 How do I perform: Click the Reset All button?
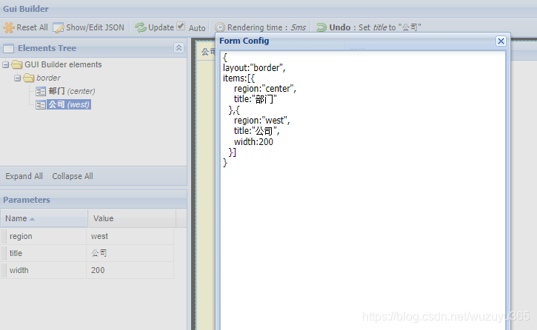click(x=26, y=27)
